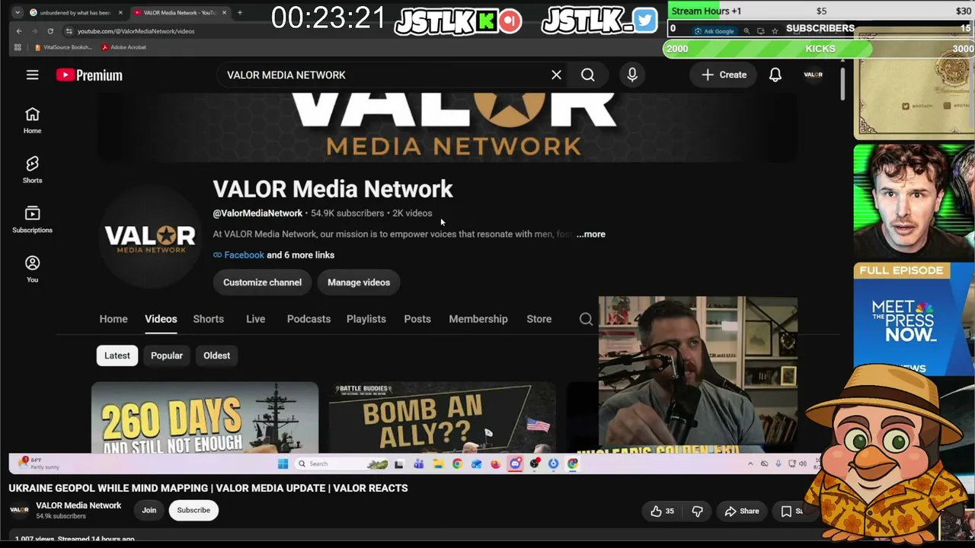The width and height of the screenshot is (975, 548).
Task: Search within the channel using magnifier icon
Action: coord(586,319)
